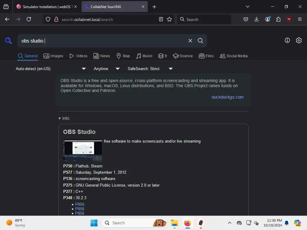Open the duckduckgo.com source link
The image size is (307, 230).
227,97
